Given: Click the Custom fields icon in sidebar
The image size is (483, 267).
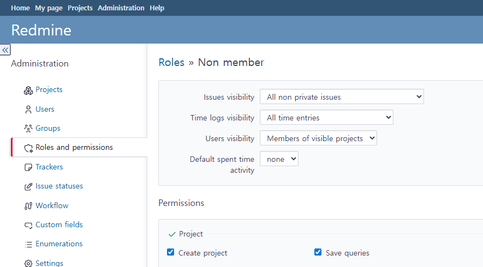Looking at the screenshot, I should click(x=28, y=225).
